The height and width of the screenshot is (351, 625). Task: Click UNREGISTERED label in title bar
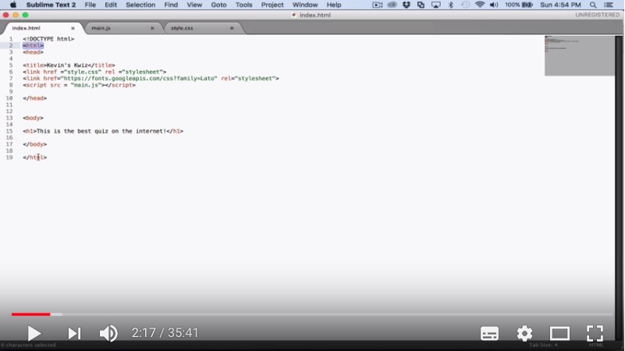point(597,15)
